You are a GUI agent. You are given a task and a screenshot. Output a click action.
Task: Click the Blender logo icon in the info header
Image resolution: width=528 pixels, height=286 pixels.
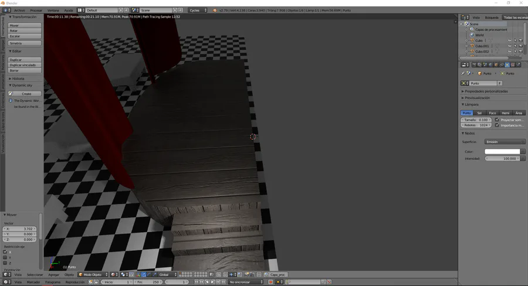pos(215,11)
